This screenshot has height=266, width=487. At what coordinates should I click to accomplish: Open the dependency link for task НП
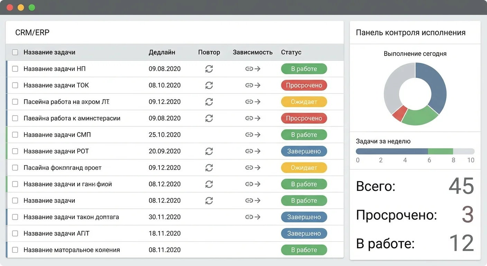point(253,69)
